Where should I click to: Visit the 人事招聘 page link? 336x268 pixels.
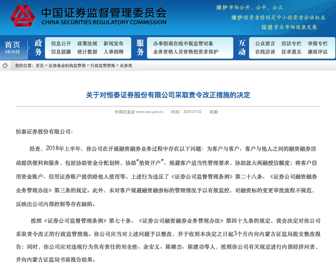coord(113,52)
